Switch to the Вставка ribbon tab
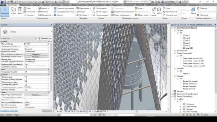 coord(46,5)
